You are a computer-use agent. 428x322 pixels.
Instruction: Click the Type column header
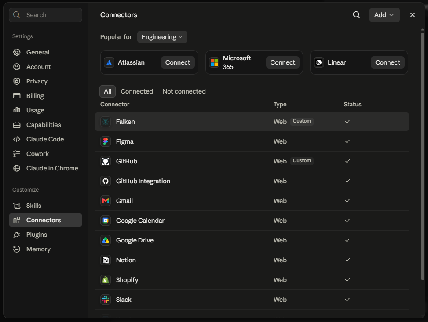coord(280,105)
